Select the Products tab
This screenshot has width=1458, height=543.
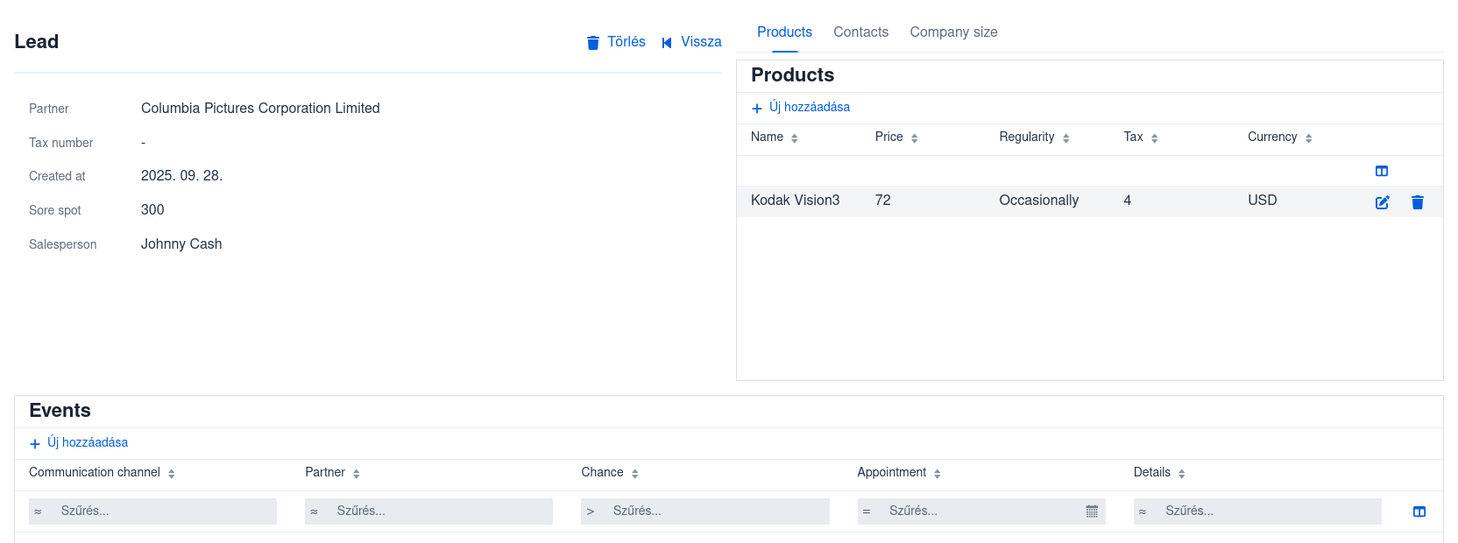(x=784, y=32)
